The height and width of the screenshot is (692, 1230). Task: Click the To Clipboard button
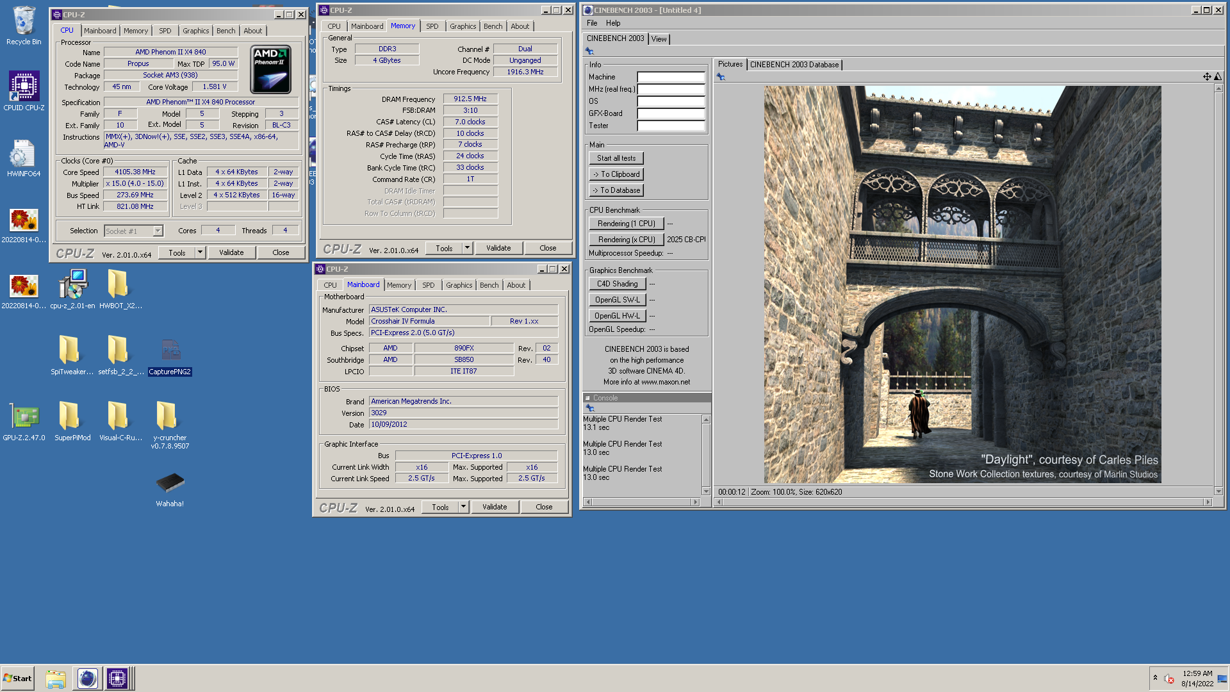(616, 174)
